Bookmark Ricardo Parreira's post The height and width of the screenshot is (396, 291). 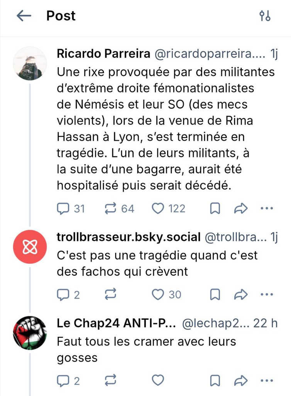pos(215,209)
